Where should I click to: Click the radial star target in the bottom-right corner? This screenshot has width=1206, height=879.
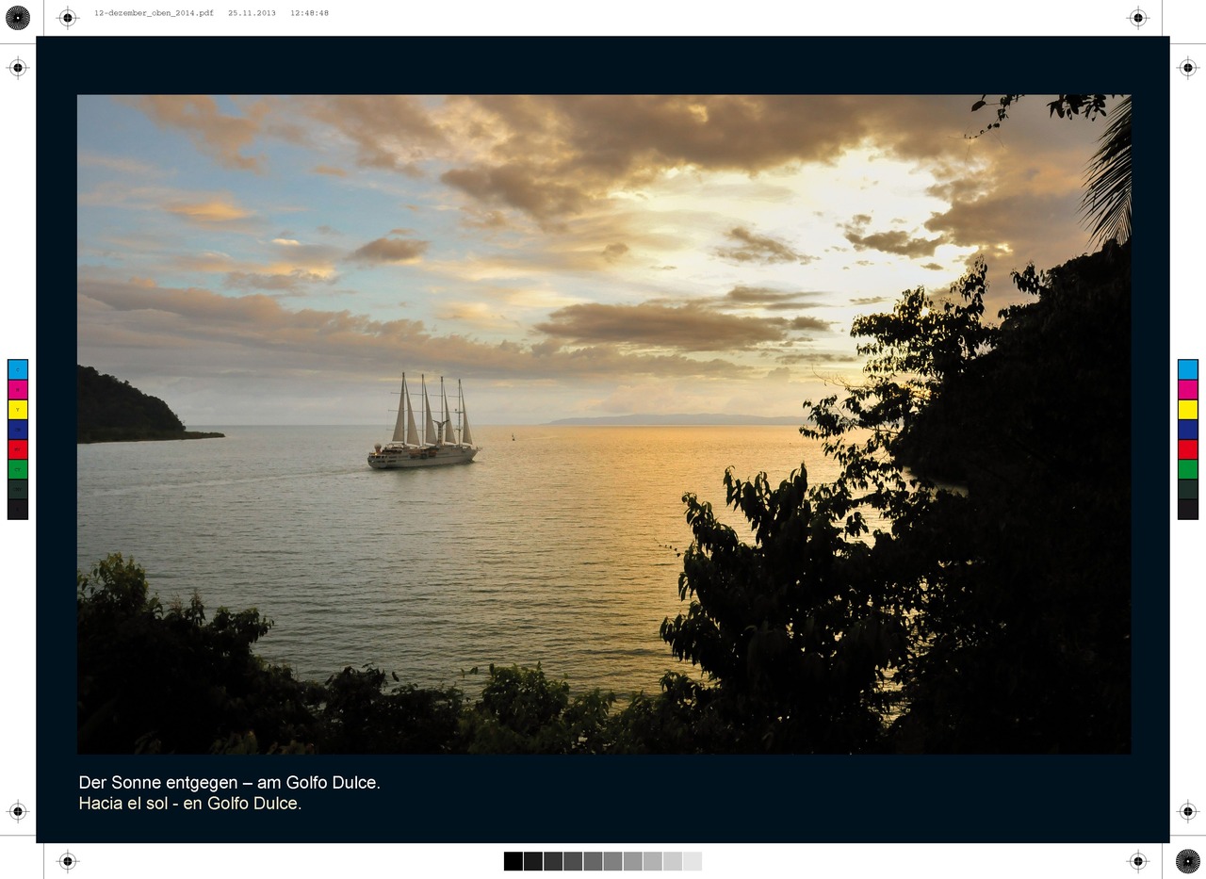[x=1188, y=861]
